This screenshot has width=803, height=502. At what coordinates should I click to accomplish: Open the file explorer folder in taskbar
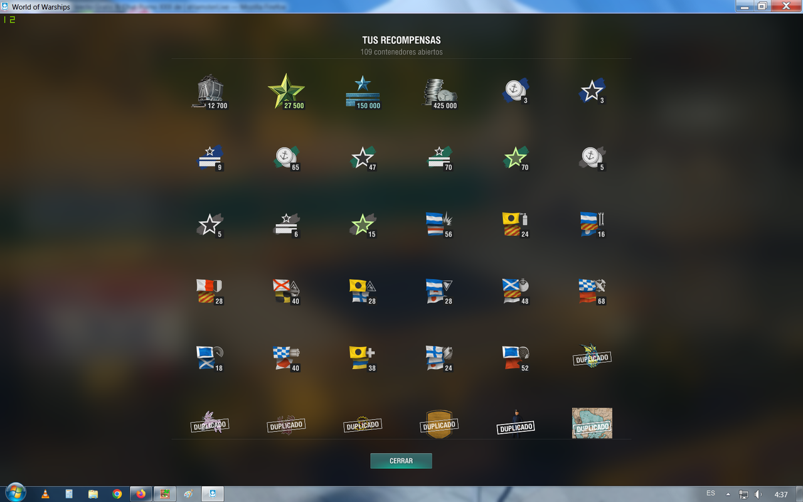pyautogui.click(x=93, y=494)
